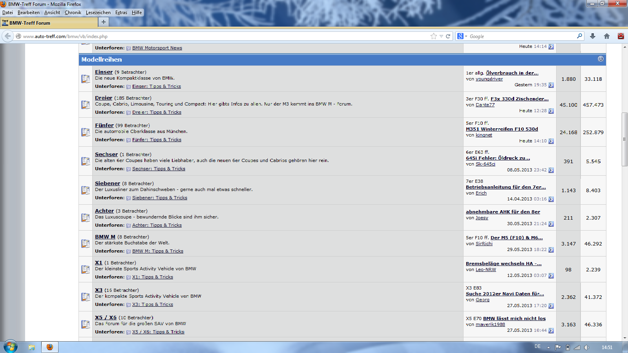Screen dimensions: 628x353
Task: Go to the browser home page icon
Action: (x=607, y=36)
